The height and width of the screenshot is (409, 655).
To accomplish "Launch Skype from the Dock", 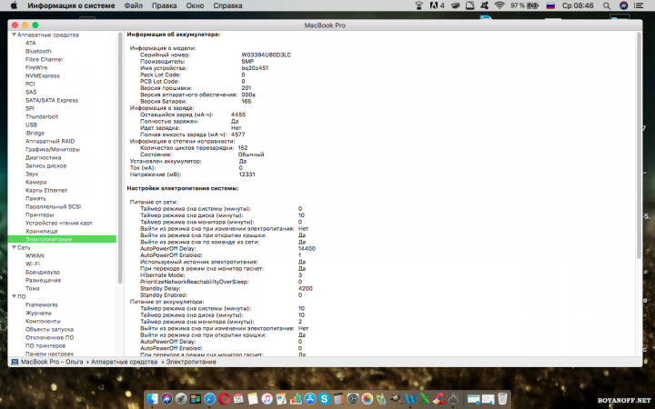I will [324, 399].
